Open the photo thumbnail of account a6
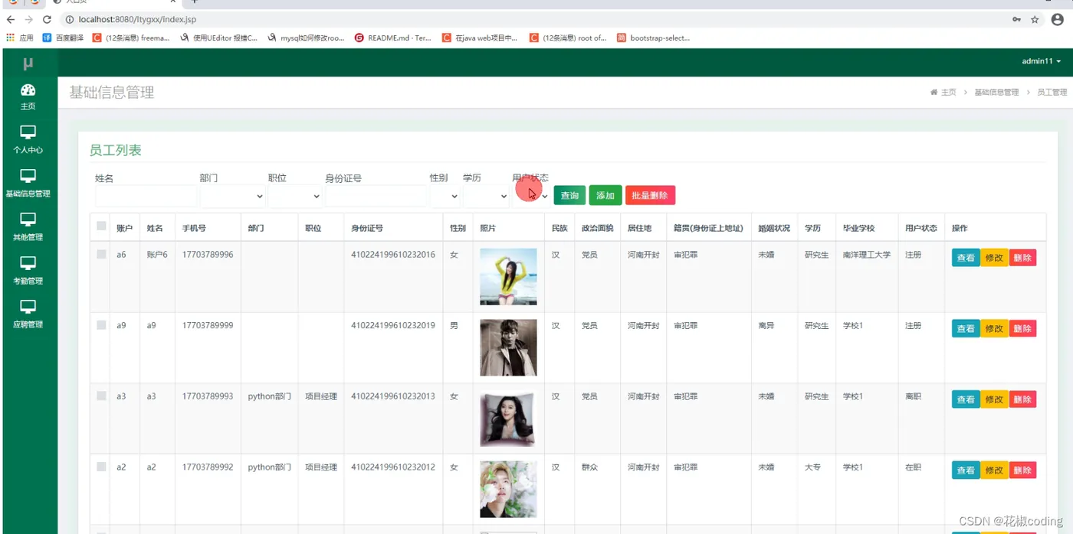The height and width of the screenshot is (534, 1073). coord(508,277)
